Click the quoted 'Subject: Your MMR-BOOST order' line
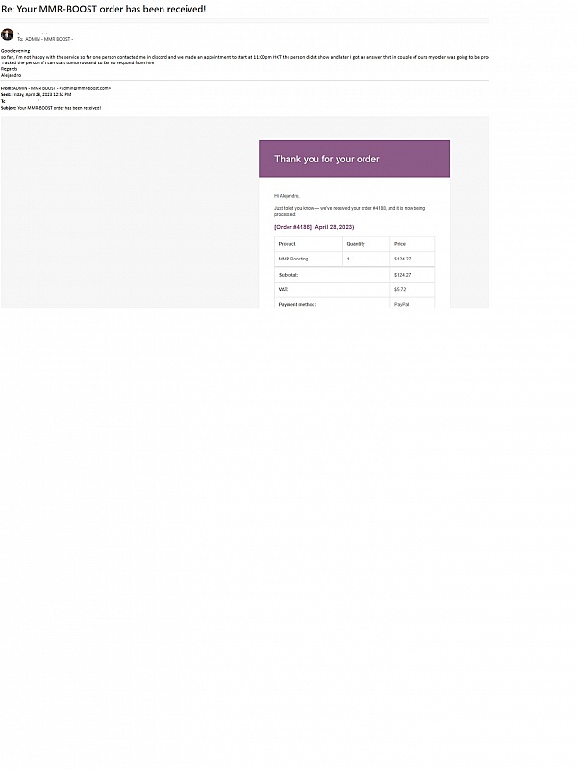 click(51, 108)
